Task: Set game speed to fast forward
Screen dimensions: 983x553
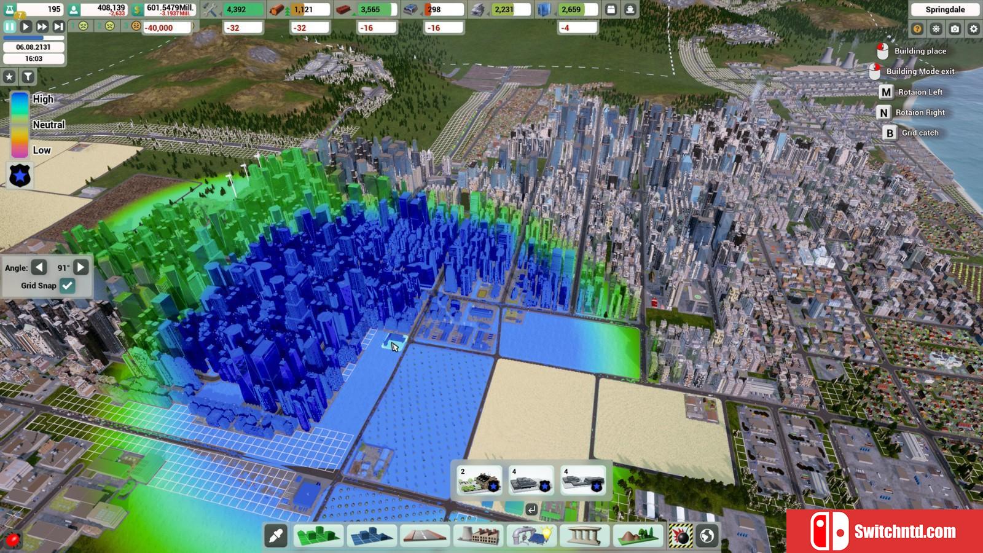Action: (42, 26)
